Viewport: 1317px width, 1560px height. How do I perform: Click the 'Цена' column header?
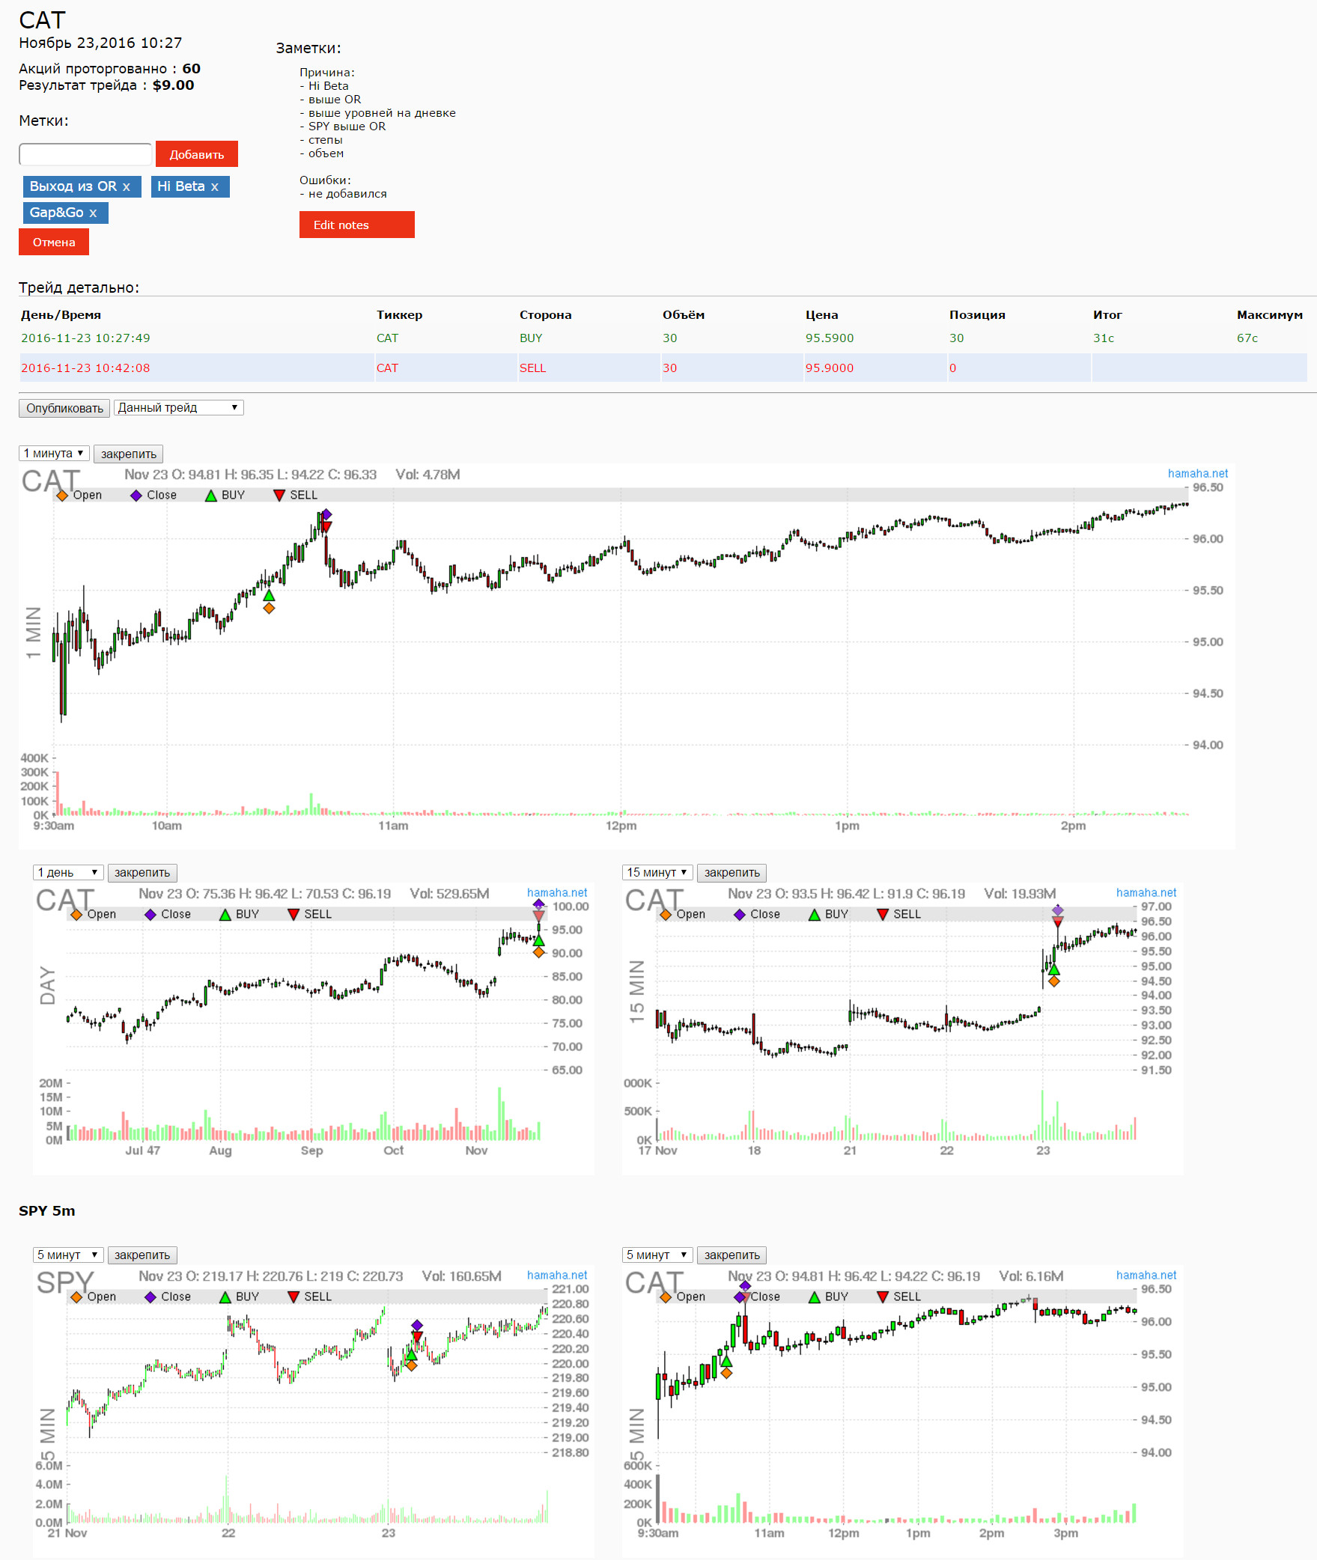tap(821, 315)
